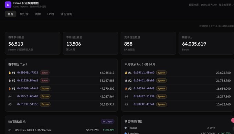Click the weekly score 10,682,460
The height and width of the screenshot is (134, 234).
tap(223, 104)
